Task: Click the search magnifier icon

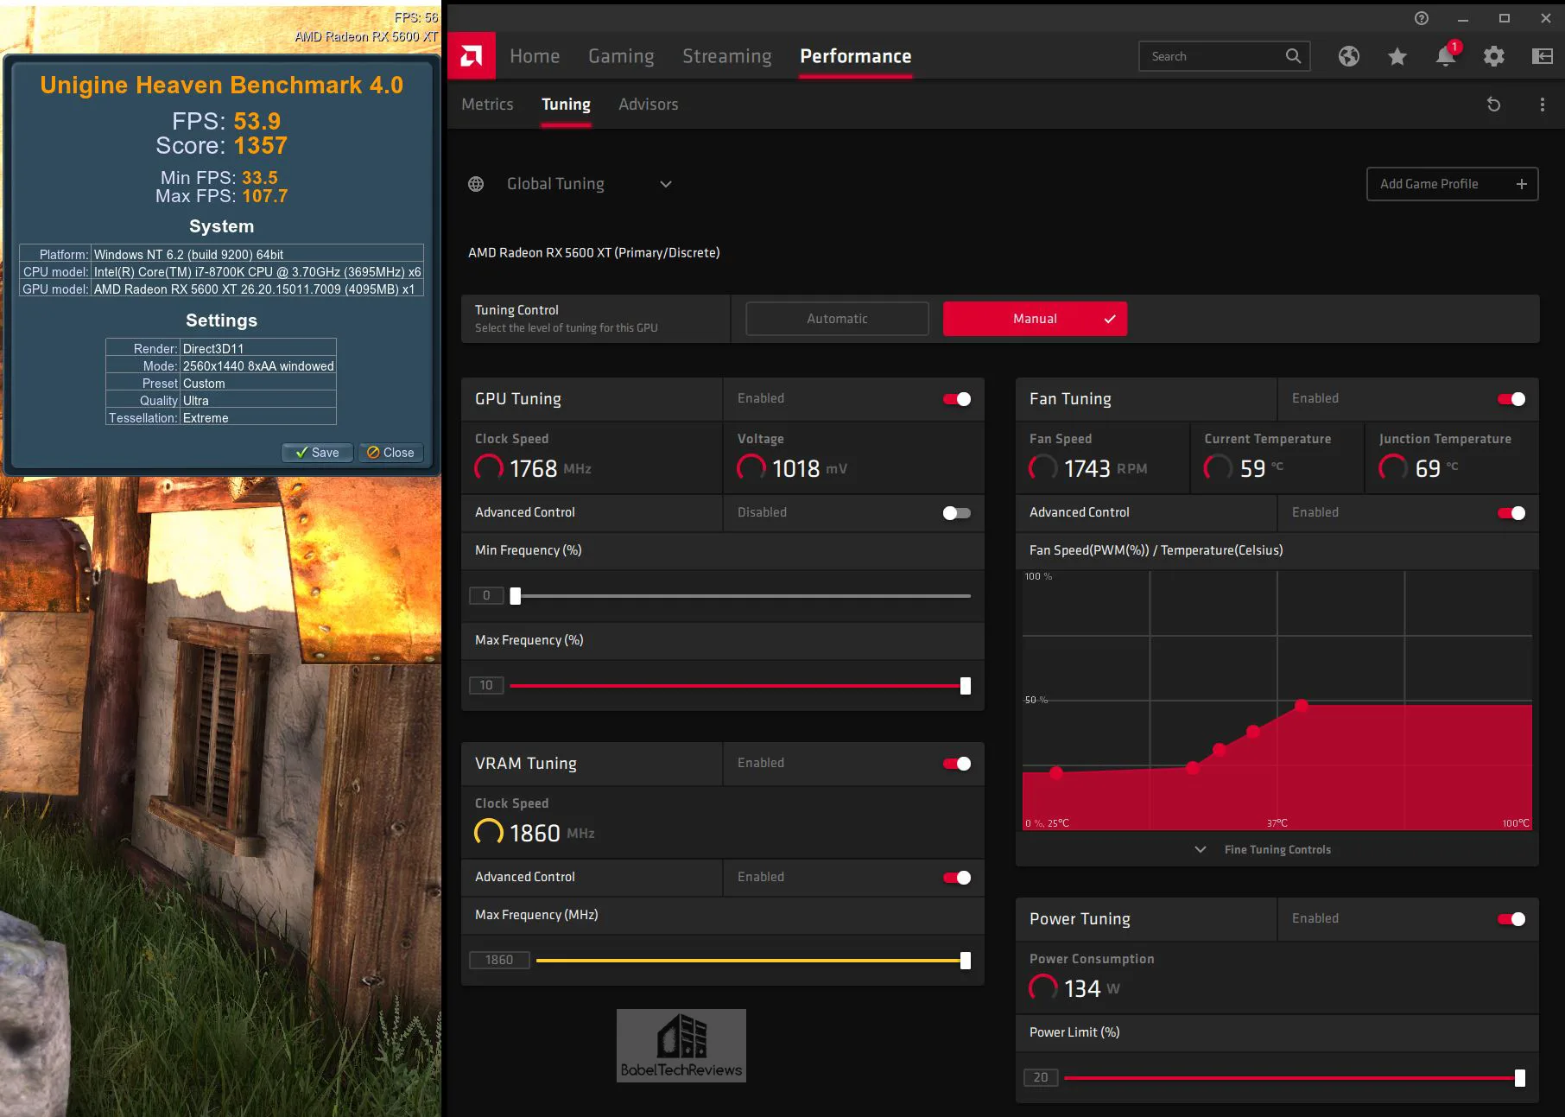Action: [1293, 56]
